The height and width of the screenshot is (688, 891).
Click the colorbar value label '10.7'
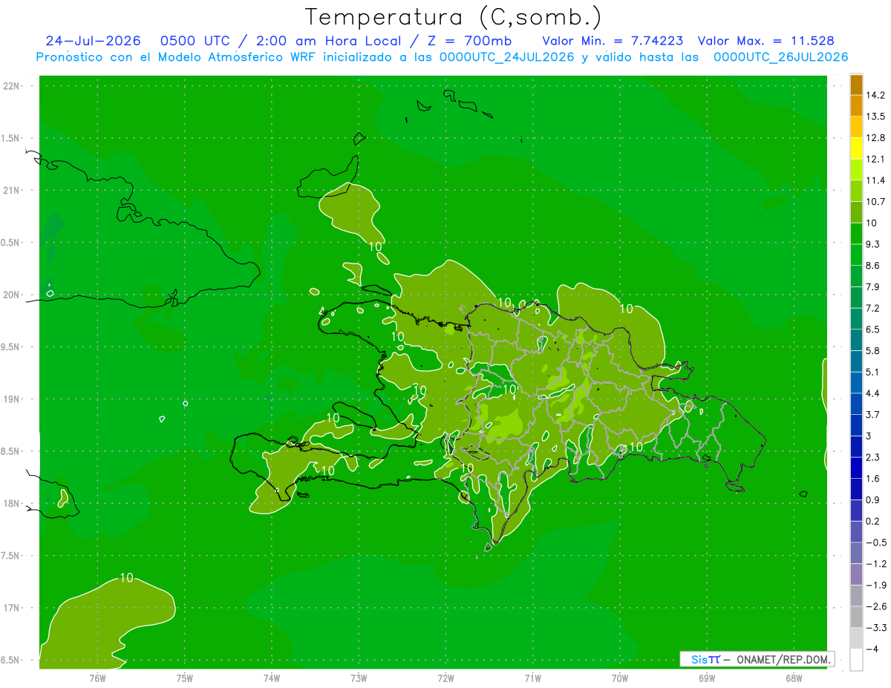pyautogui.click(x=877, y=202)
